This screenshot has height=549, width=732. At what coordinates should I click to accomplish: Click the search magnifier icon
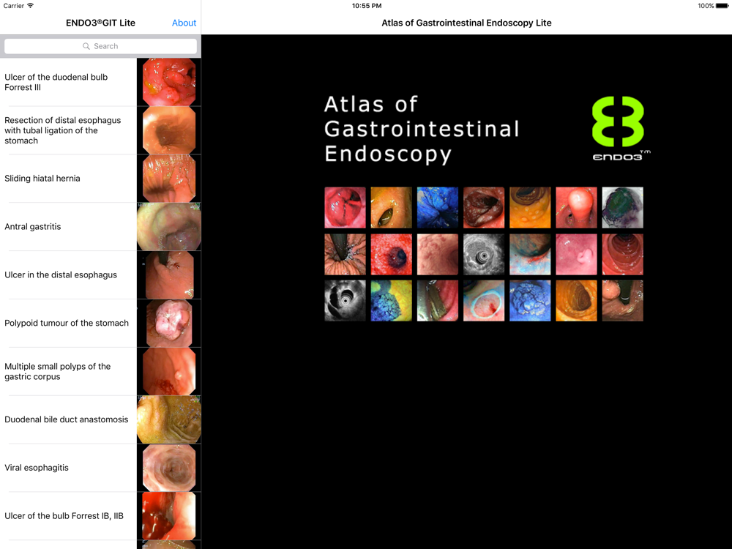pyautogui.click(x=86, y=46)
